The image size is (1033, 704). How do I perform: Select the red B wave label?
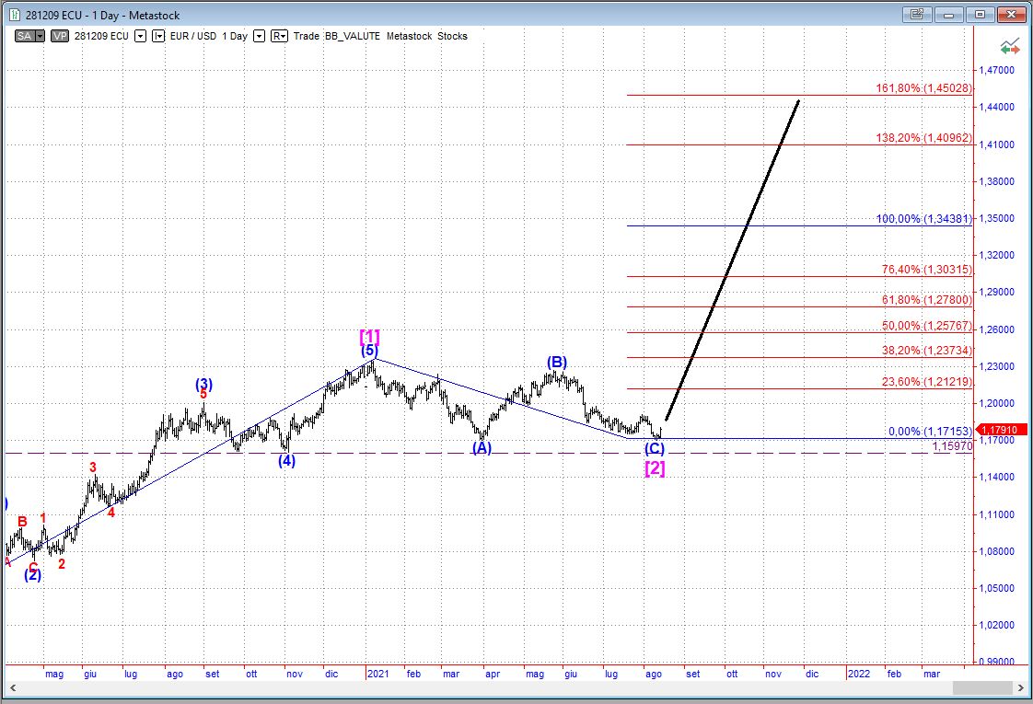coord(22,522)
